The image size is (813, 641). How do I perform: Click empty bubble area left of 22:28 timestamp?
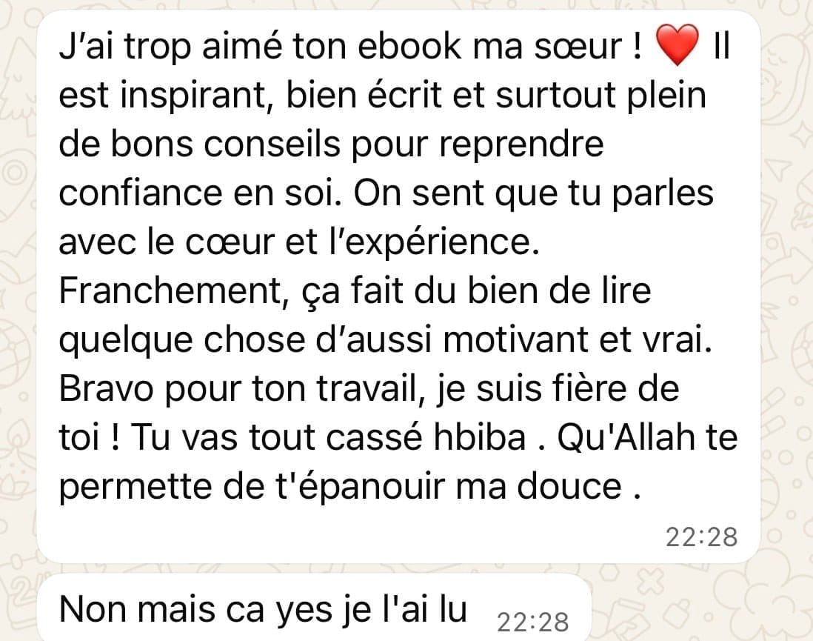(352, 537)
